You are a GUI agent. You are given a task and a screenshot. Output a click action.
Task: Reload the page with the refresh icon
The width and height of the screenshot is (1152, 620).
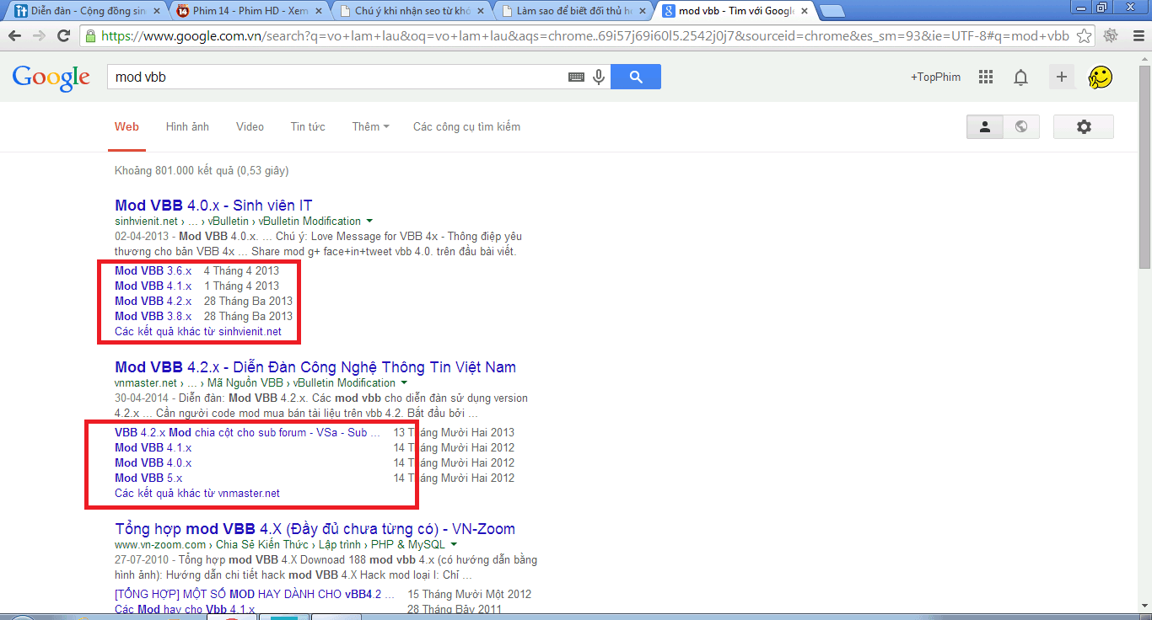pyautogui.click(x=63, y=36)
